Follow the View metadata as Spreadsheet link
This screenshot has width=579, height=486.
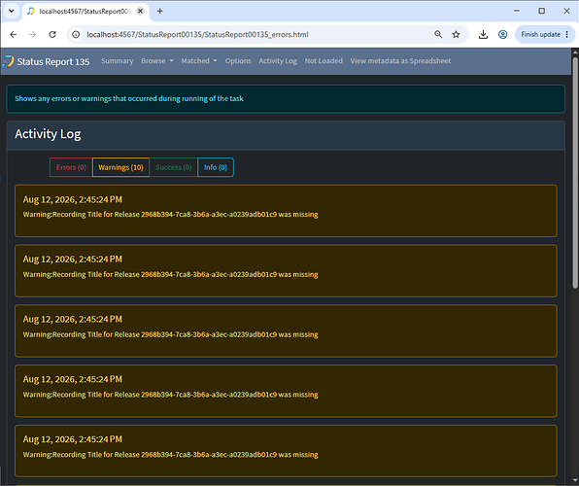pyautogui.click(x=400, y=61)
